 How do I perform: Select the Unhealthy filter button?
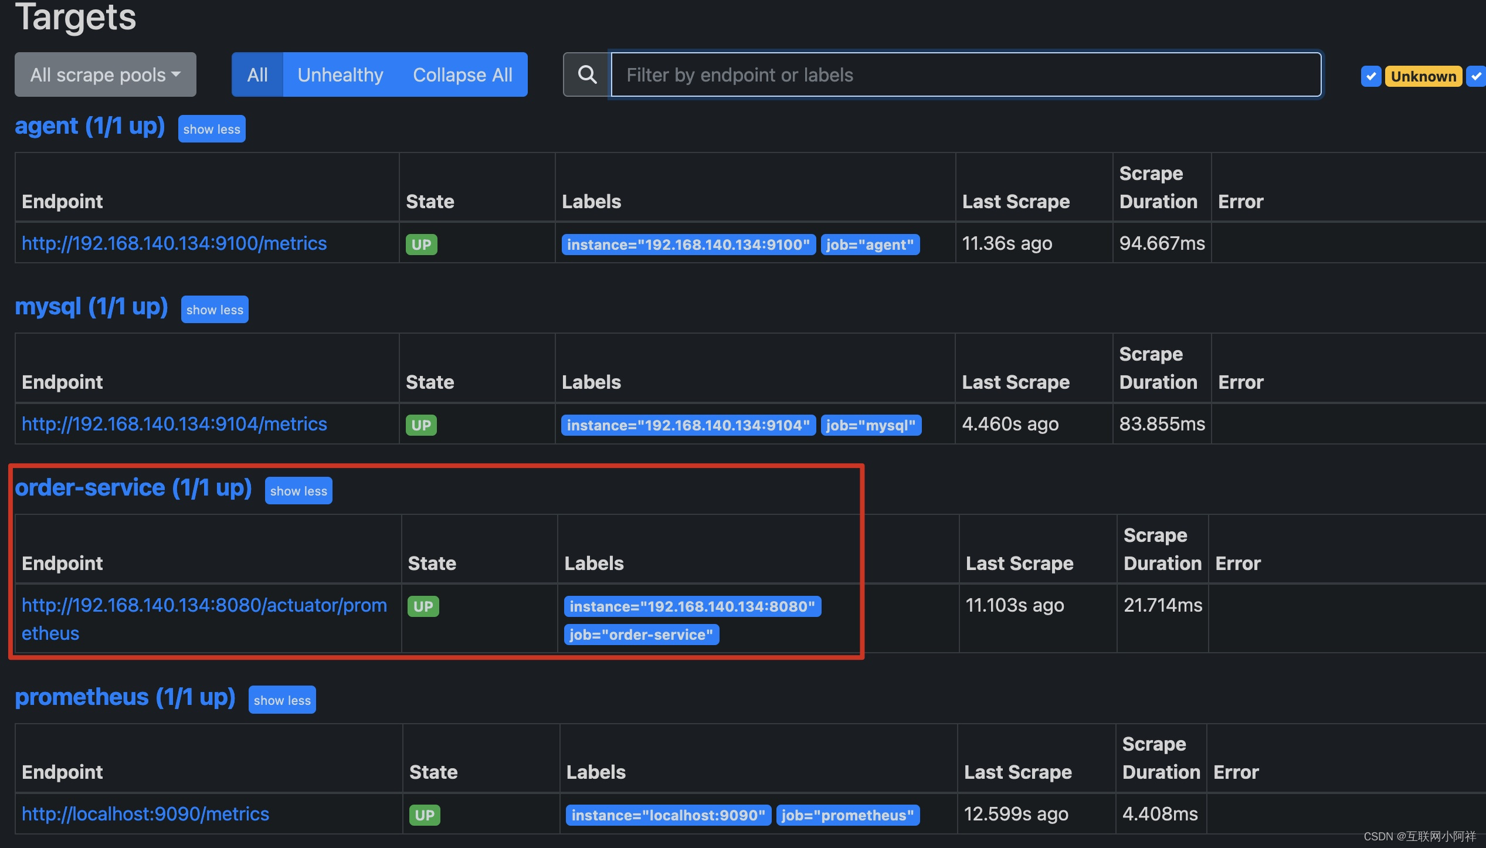[x=340, y=74]
